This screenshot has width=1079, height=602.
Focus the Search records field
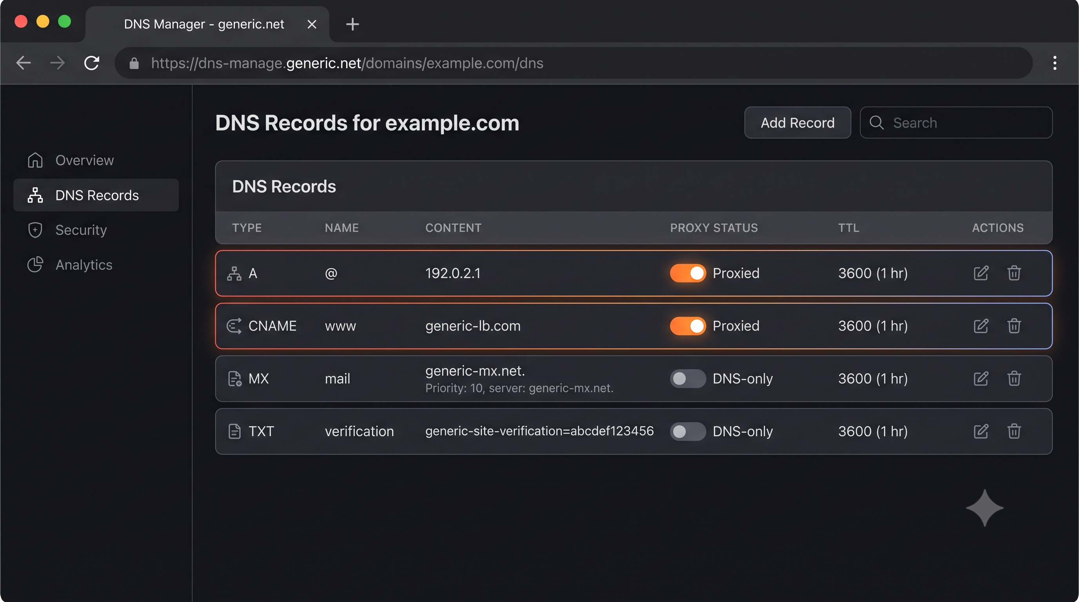pyautogui.click(x=956, y=123)
